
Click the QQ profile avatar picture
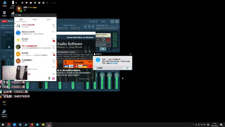pyautogui.click(x=19, y=9)
